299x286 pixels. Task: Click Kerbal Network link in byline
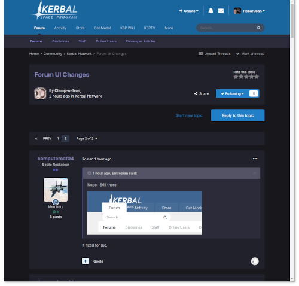tap(89, 96)
